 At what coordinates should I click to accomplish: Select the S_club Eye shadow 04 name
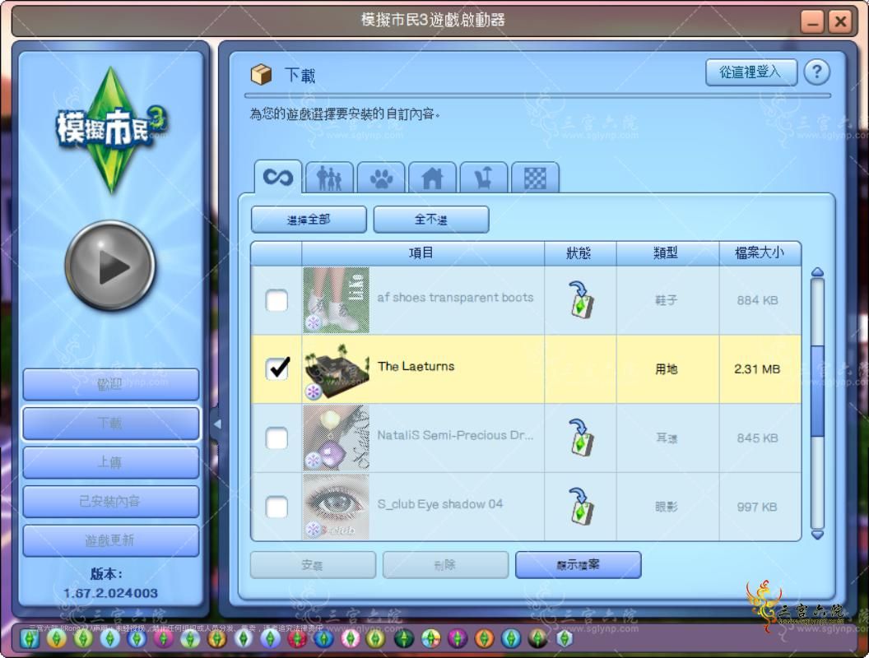pyautogui.click(x=440, y=504)
